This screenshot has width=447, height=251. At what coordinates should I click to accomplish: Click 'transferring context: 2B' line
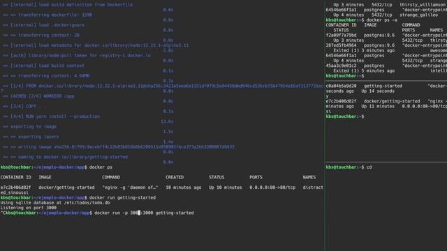click(x=41, y=36)
